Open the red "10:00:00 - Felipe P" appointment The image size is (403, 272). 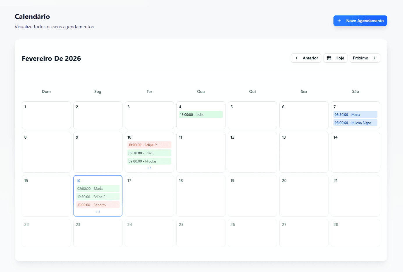pyautogui.click(x=149, y=145)
